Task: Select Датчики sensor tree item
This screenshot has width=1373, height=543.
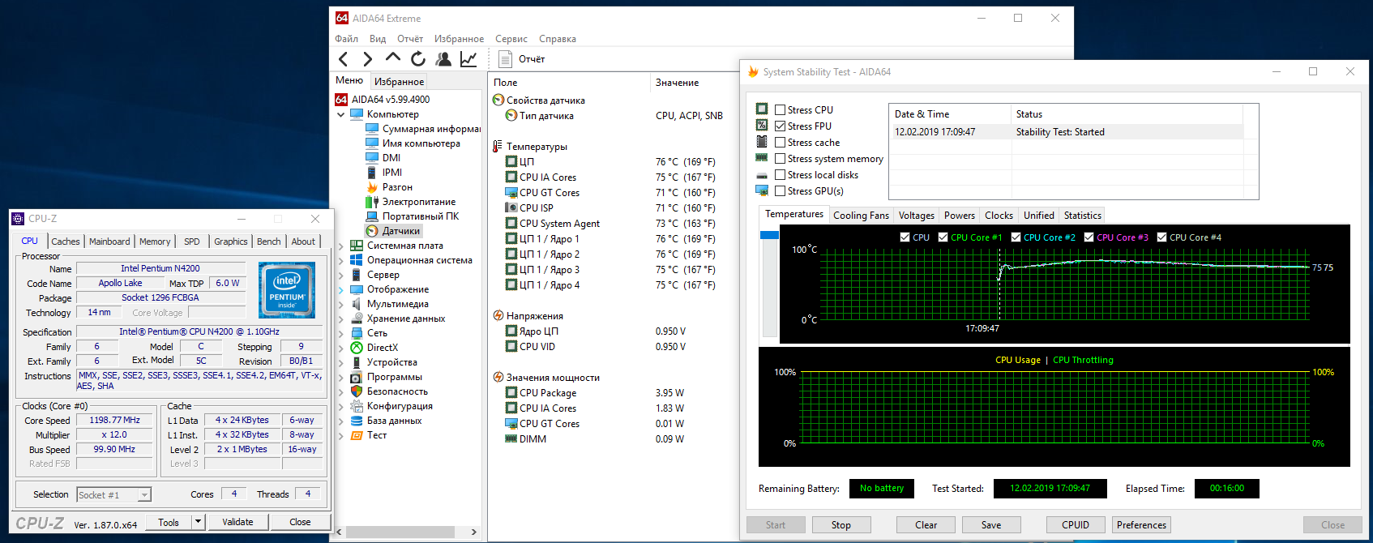Action: (x=394, y=231)
